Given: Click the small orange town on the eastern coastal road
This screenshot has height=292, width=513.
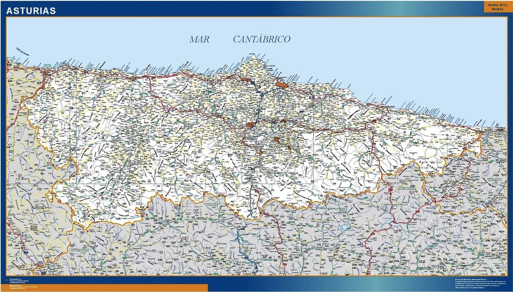Looking at the screenshot, I should tap(374, 121).
